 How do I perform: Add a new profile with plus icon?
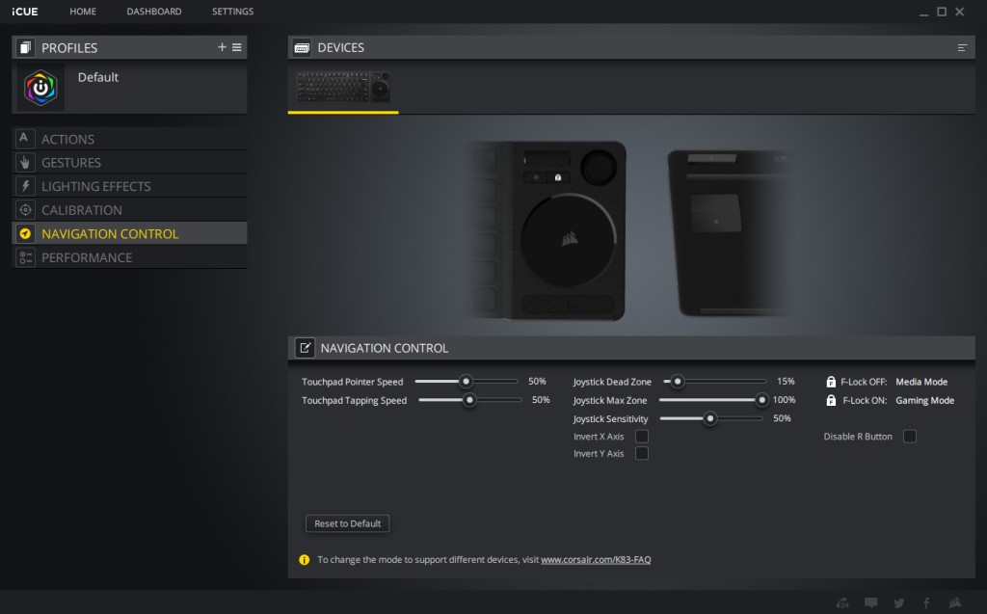pos(222,47)
